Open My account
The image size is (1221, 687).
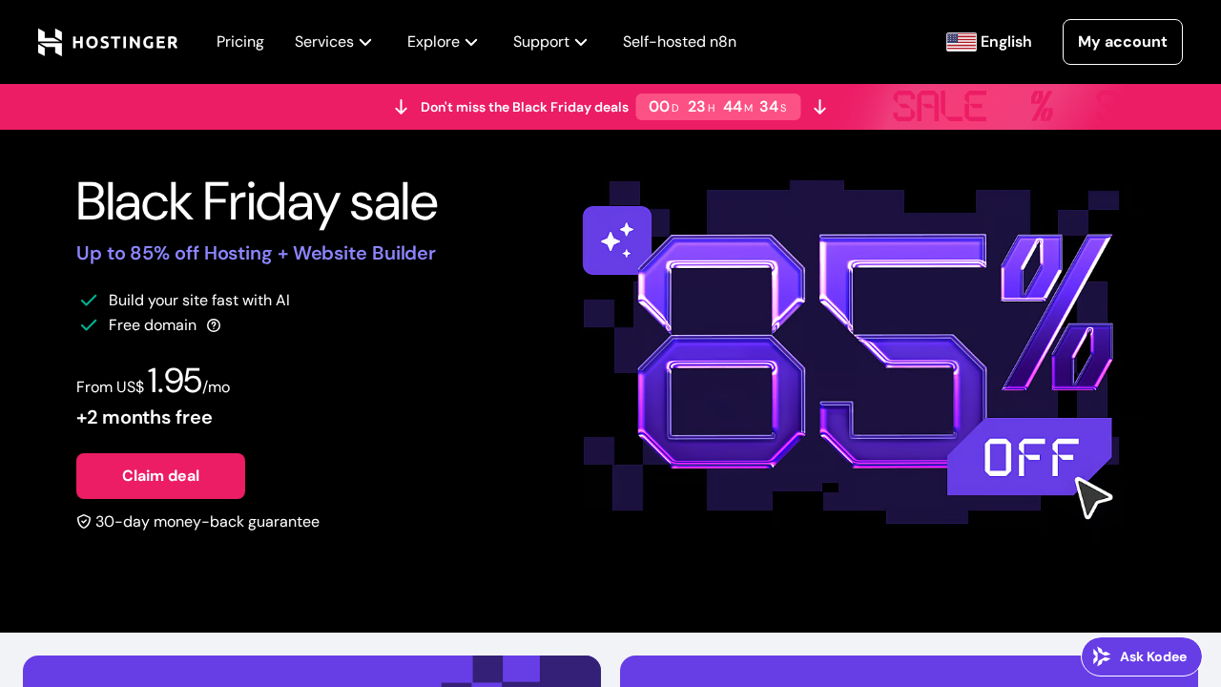(x=1122, y=42)
